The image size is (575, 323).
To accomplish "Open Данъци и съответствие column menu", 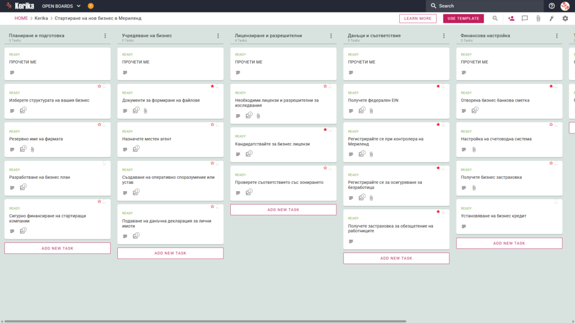I will pos(444,36).
